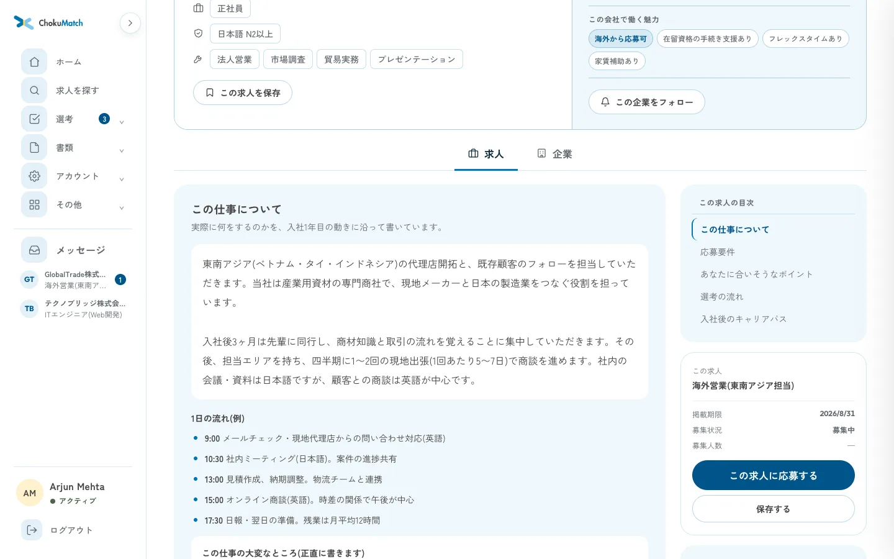The height and width of the screenshot is (559, 894).
Task: Click the アカウント gear icon
Action: [34, 176]
